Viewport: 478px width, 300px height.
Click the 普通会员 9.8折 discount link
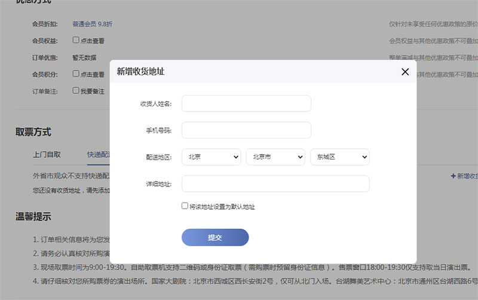click(x=92, y=24)
